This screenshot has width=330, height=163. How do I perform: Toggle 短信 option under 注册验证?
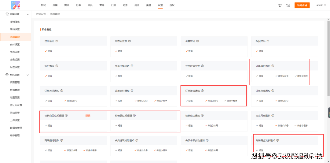[x=48, y=51]
